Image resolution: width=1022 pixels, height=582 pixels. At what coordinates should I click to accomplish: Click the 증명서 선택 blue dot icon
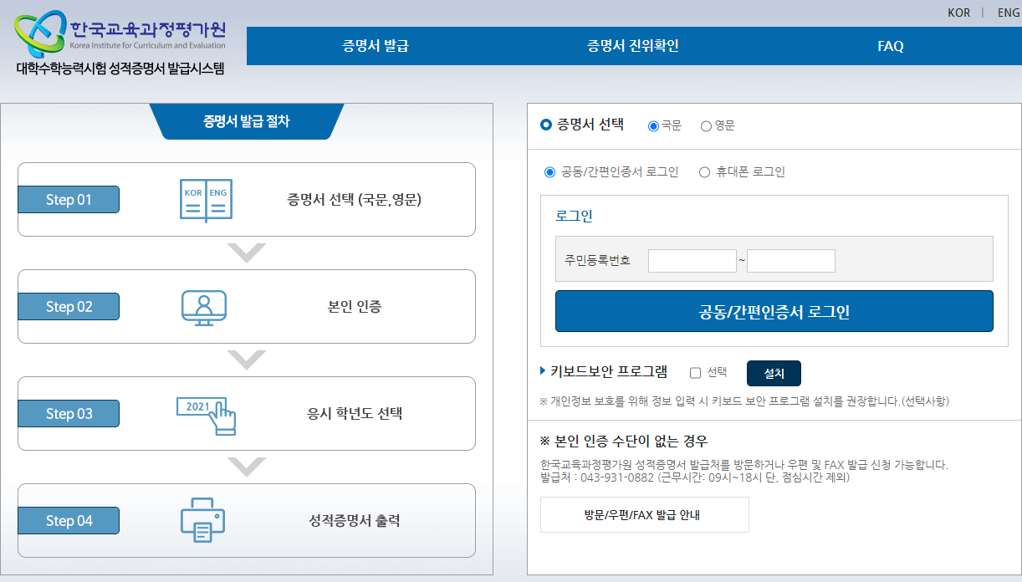pyautogui.click(x=544, y=125)
